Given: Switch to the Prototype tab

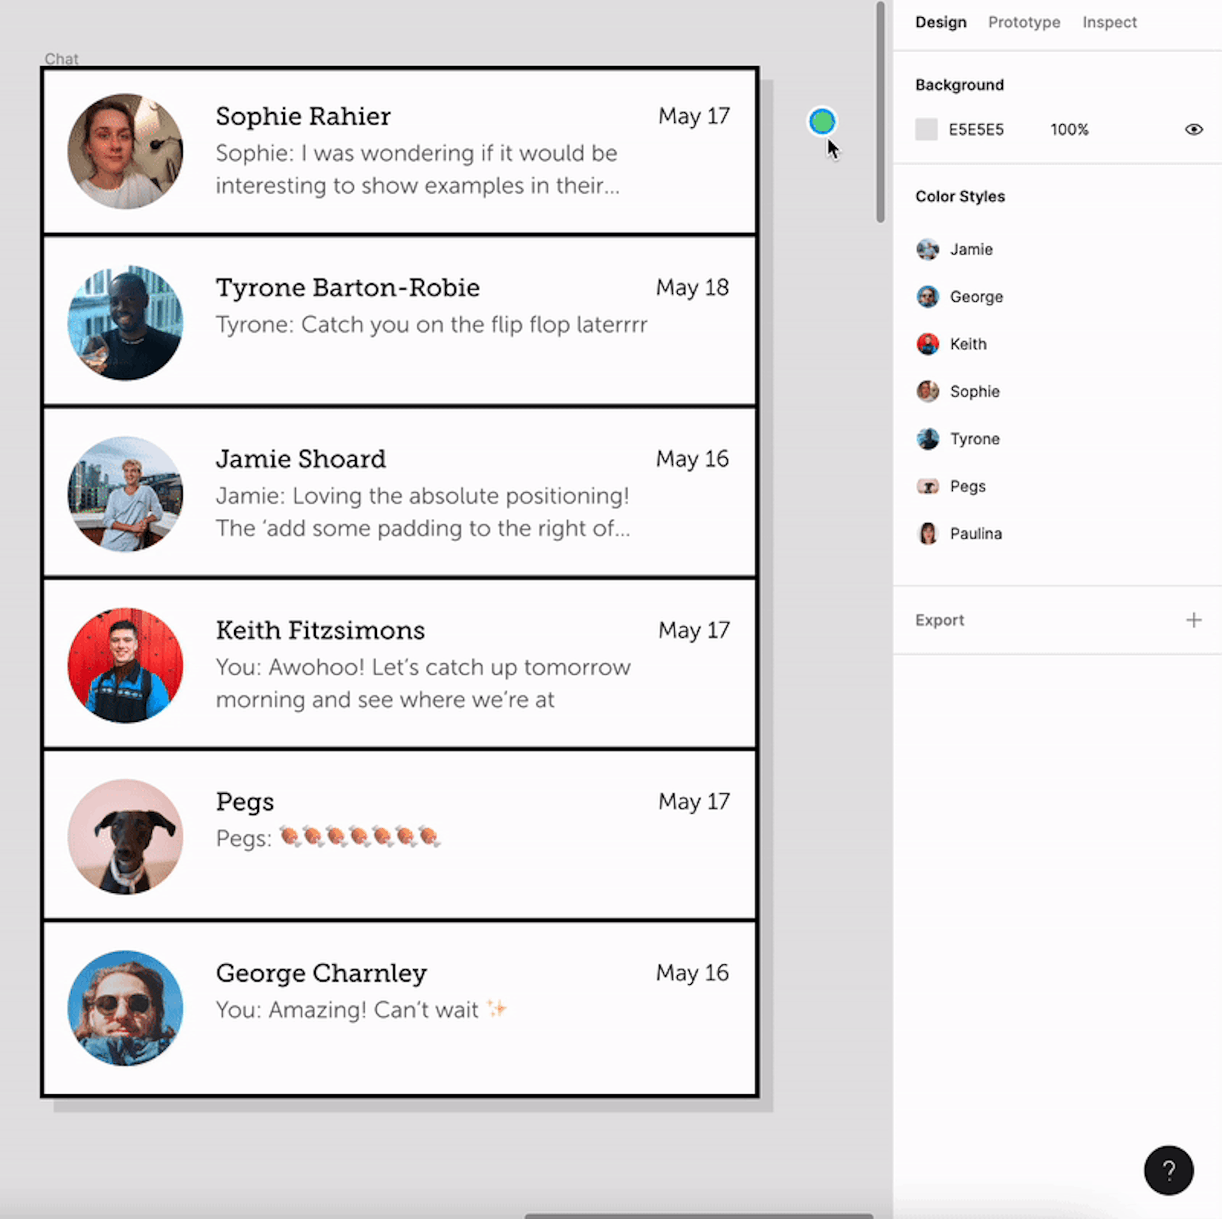Looking at the screenshot, I should tap(1023, 22).
